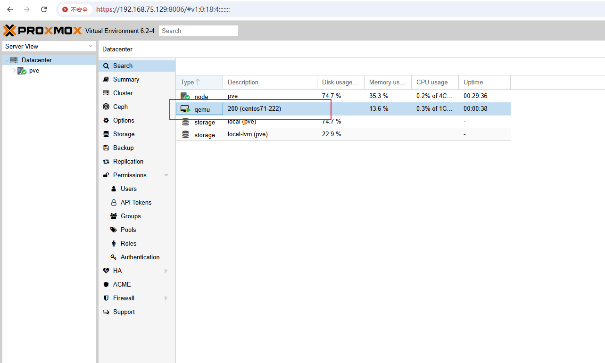Click the browser back arrow

click(x=10, y=9)
